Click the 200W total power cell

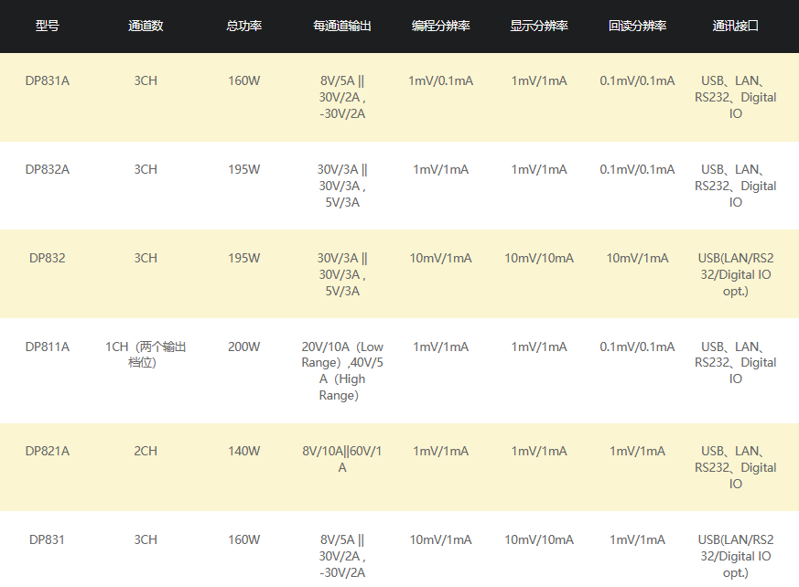243,347
